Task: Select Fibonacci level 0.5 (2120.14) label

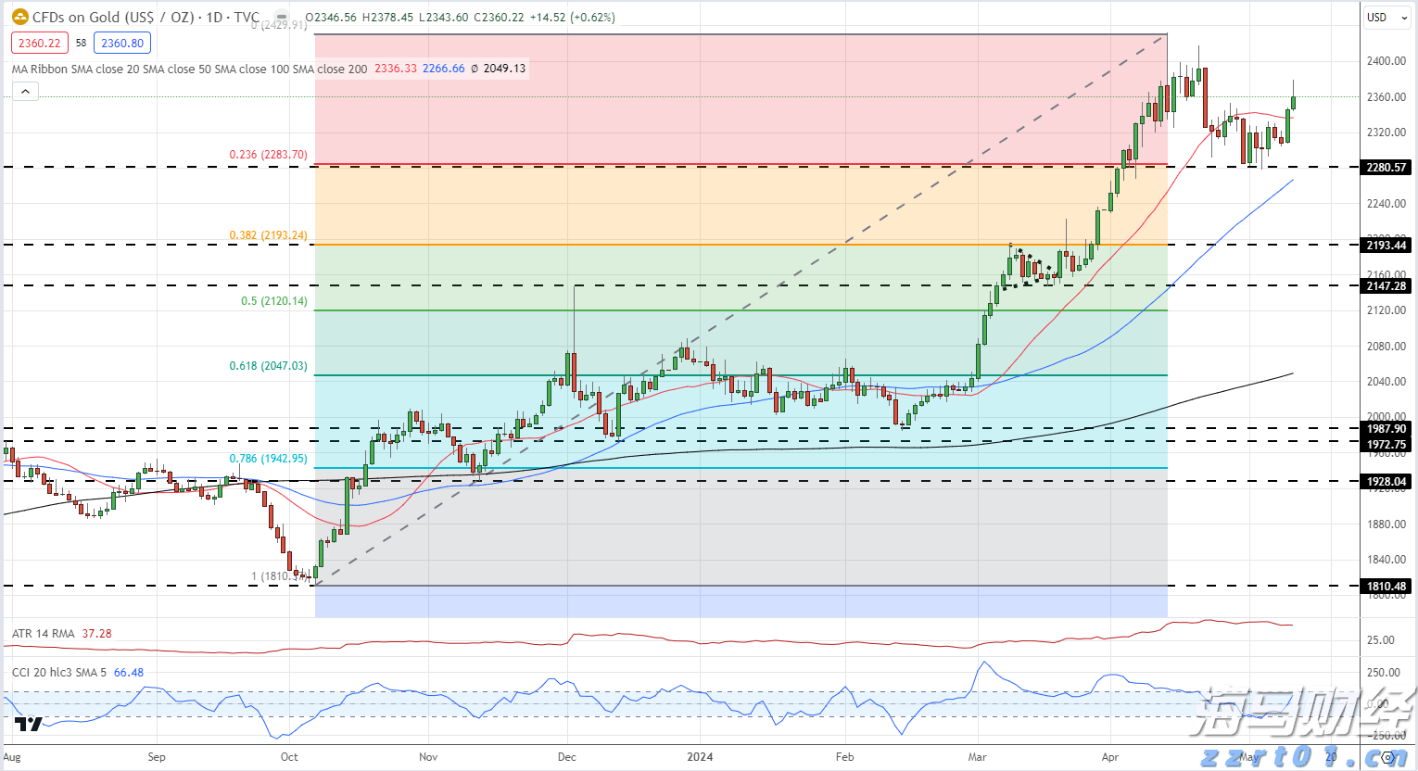Action: click(x=274, y=301)
